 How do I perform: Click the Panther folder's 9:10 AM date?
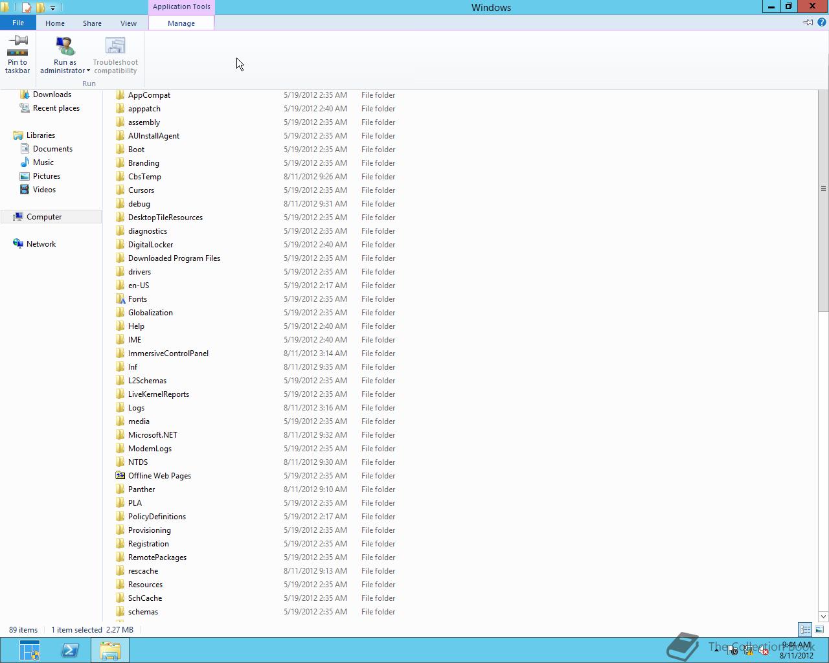[x=315, y=489]
